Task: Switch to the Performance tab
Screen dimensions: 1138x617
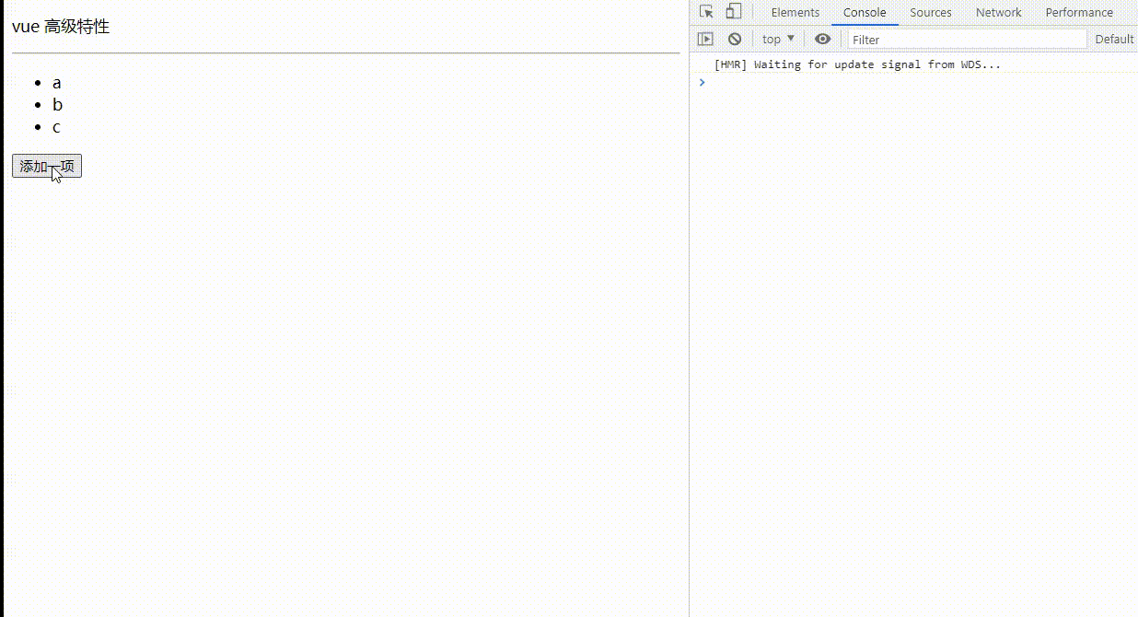Action: click(1079, 12)
